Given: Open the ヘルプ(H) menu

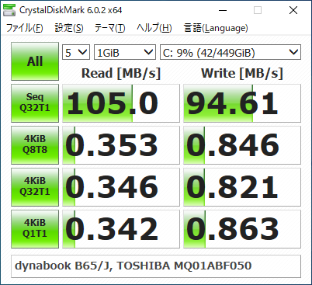Looking at the screenshot, I should coord(154,28).
